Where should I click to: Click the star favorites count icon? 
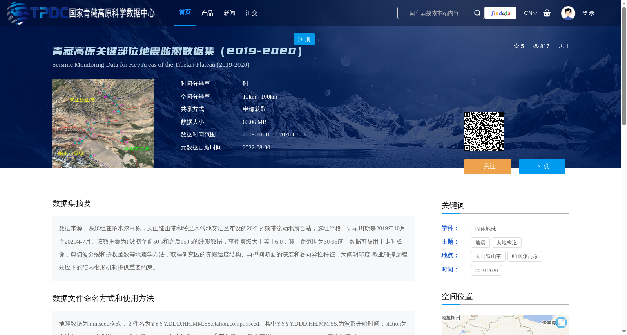[x=516, y=46]
